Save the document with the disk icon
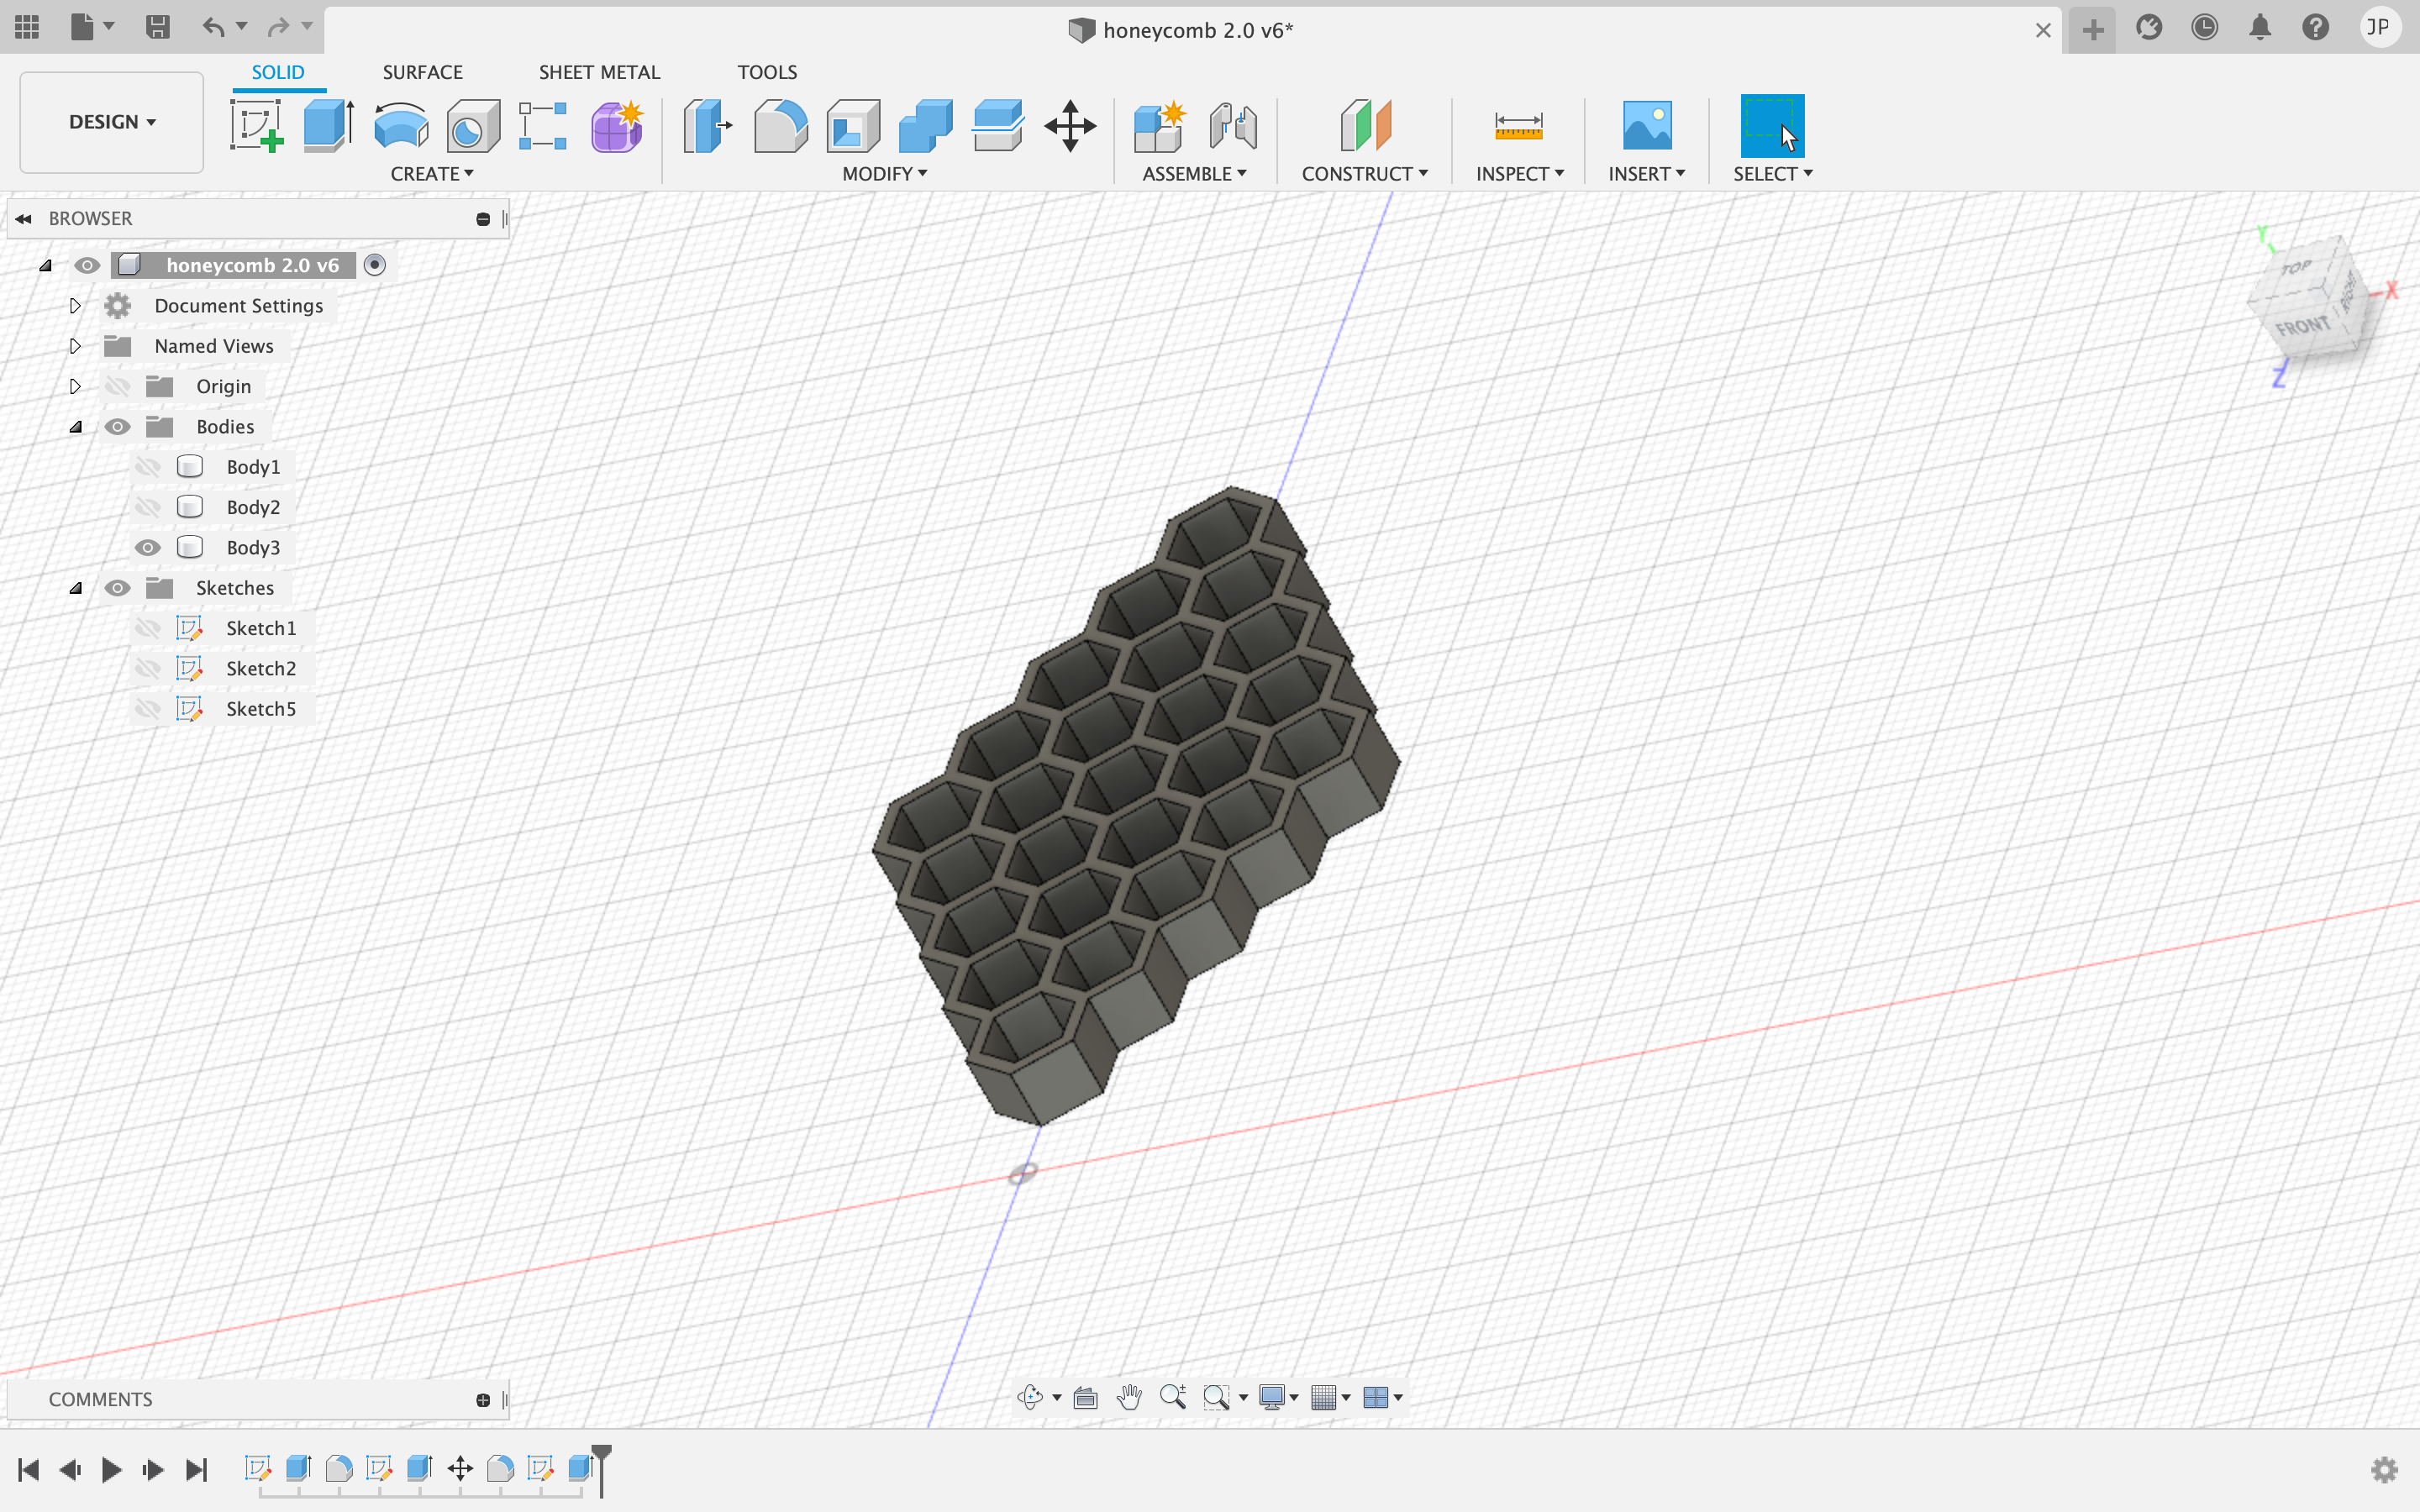 point(157,27)
